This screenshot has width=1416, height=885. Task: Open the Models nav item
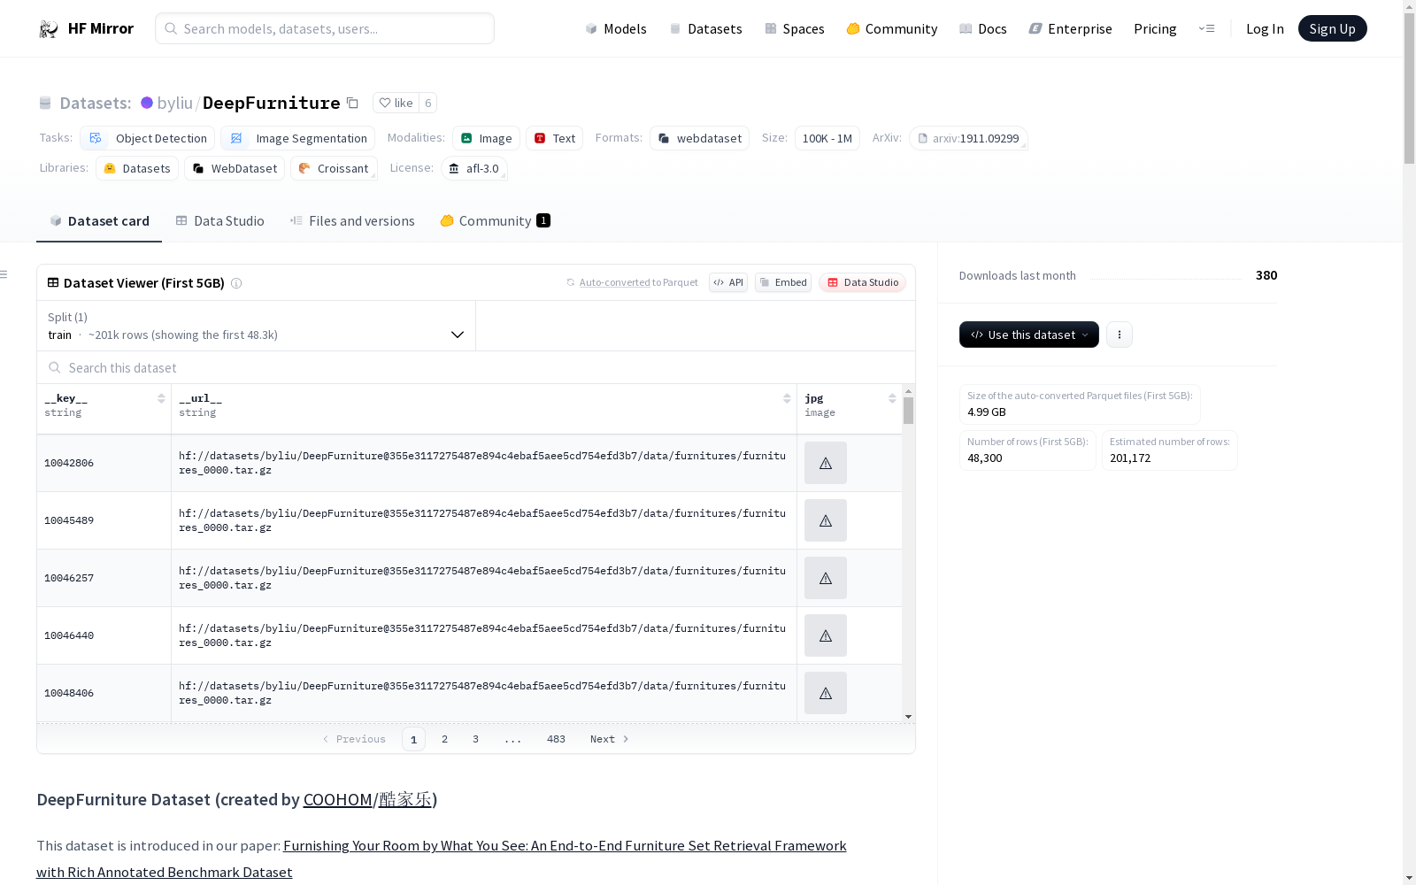pos(616,28)
